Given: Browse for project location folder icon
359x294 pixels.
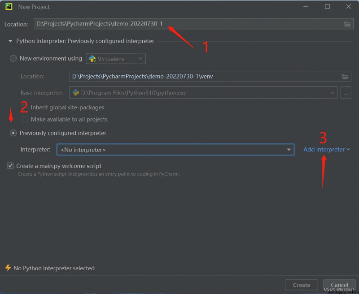Looking at the screenshot, I should click(347, 24).
